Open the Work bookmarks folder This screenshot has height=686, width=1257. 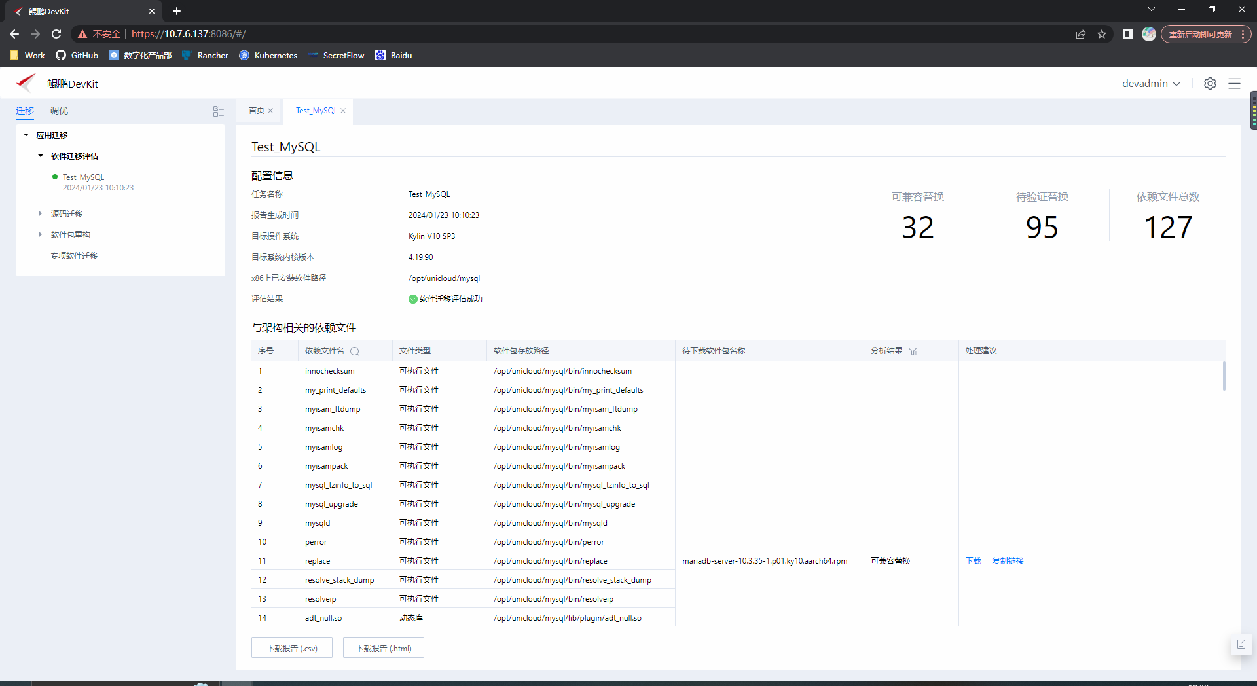[27, 56]
